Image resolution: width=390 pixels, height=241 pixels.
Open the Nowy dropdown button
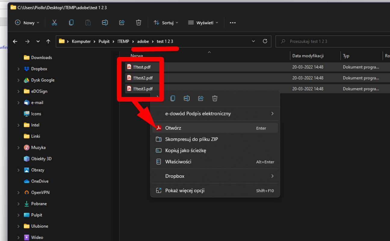click(27, 23)
